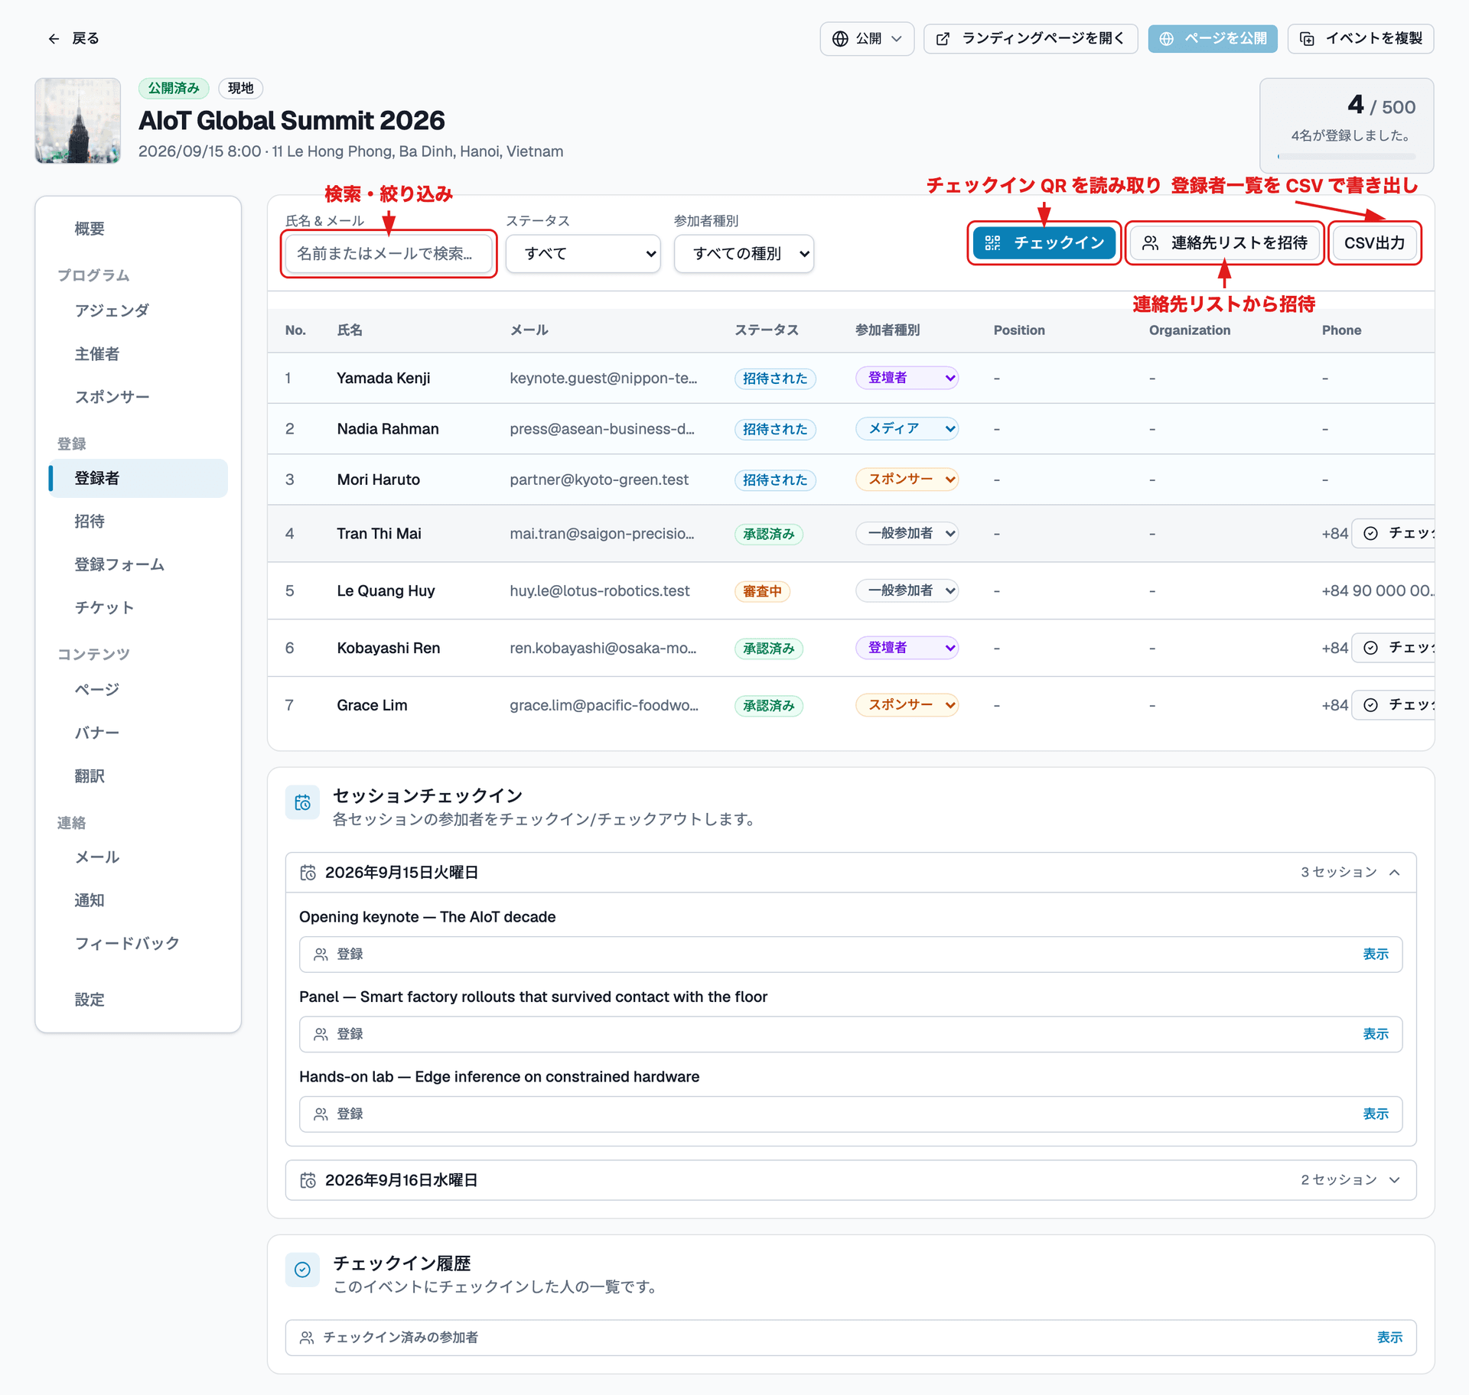The width and height of the screenshot is (1469, 1395).
Task: Click the name or email search field
Action: [x=389, y=253]
